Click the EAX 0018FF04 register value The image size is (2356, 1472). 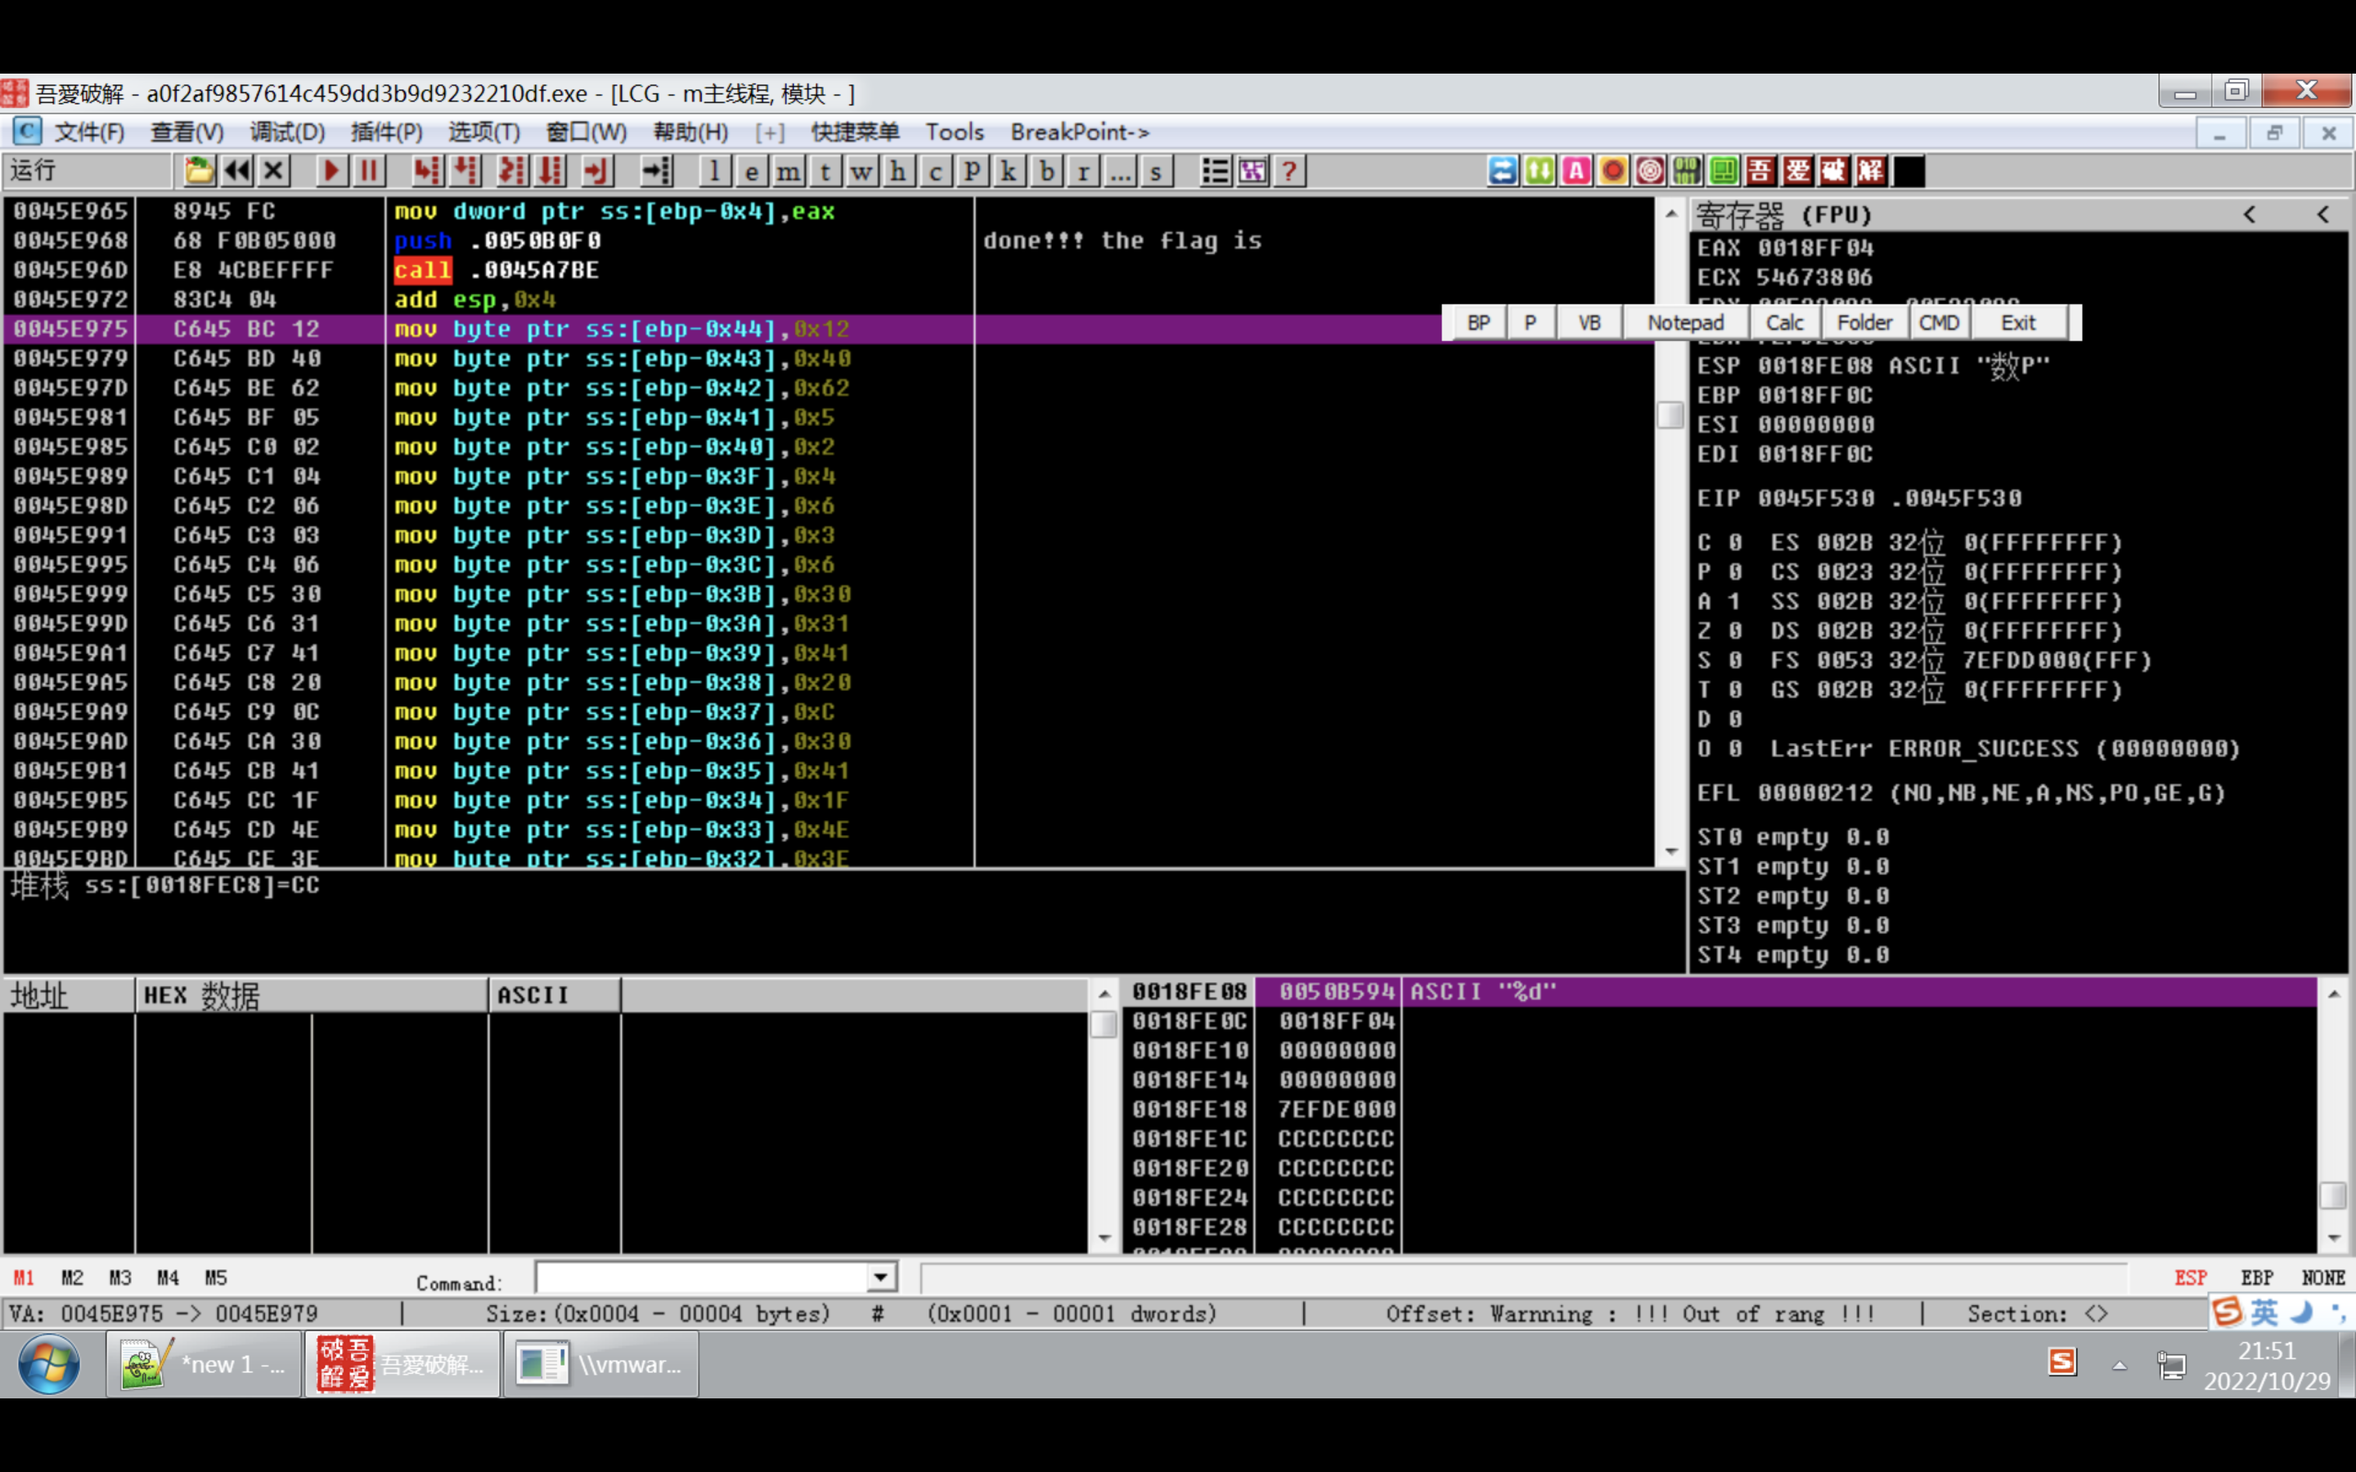point(1814,247)
